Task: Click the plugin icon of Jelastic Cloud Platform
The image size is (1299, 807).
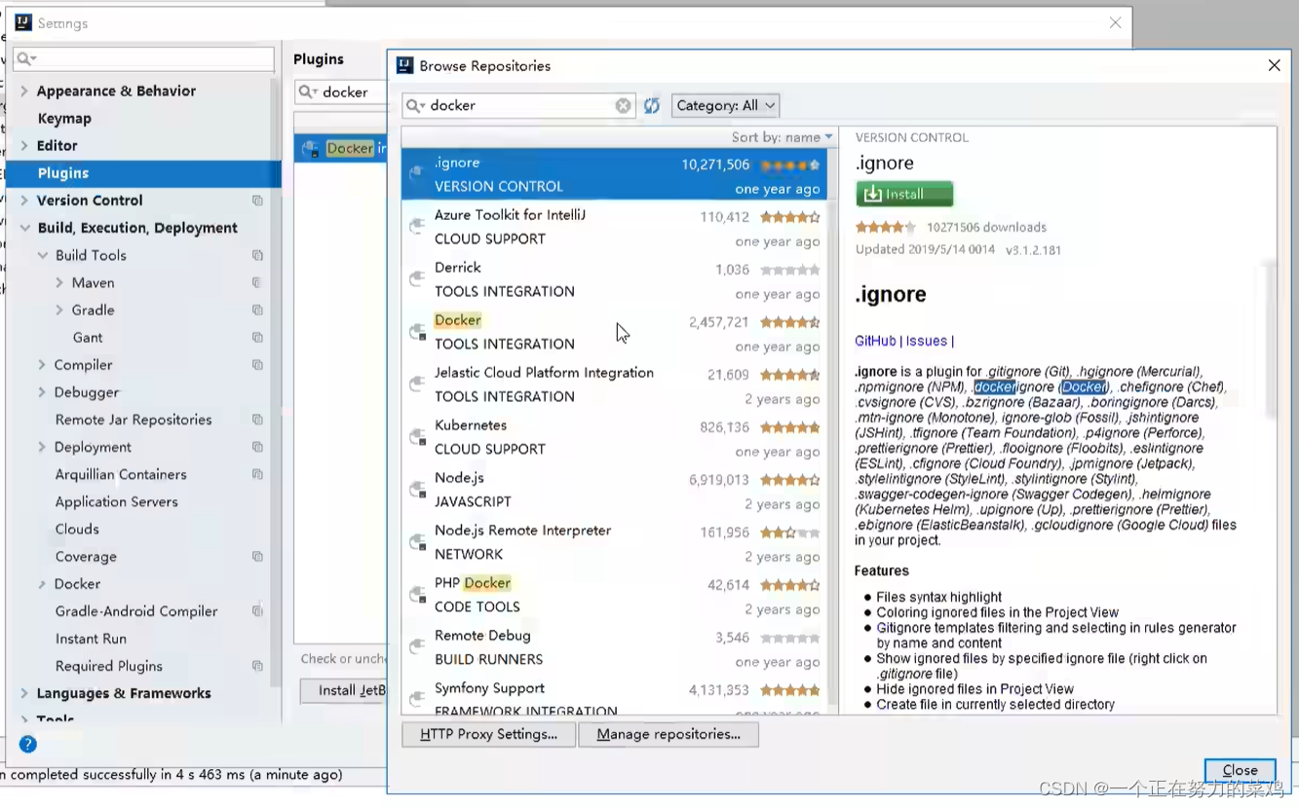Action: pos(417,384)
